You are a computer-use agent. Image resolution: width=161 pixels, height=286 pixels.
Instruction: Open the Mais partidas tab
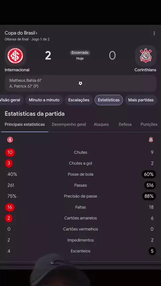(141, 100)
